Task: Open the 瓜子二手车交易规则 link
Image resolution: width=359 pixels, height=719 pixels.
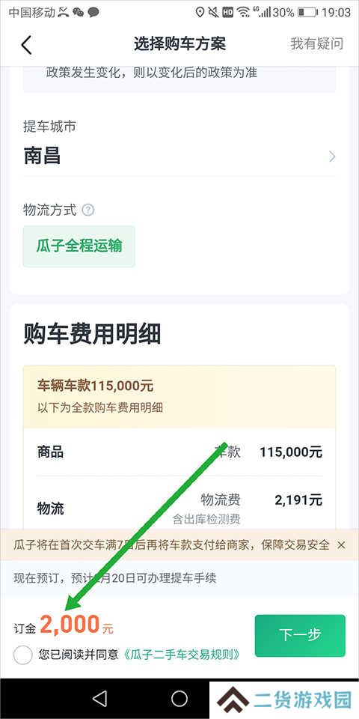Action: [182, 655]
